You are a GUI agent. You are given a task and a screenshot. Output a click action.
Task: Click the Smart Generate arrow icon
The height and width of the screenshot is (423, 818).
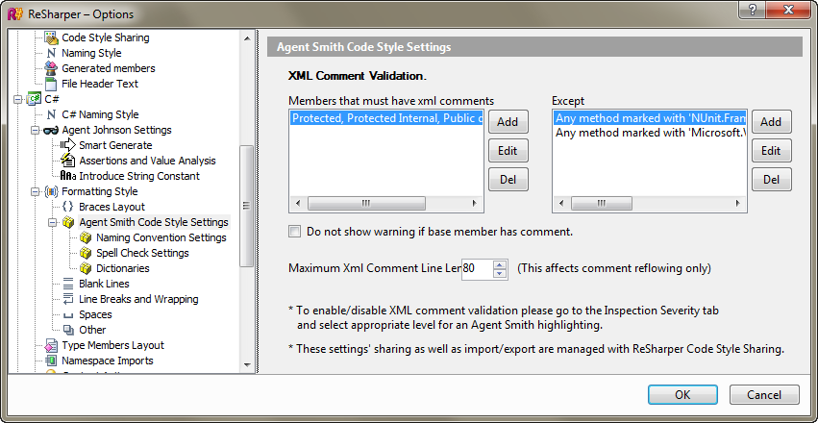pos(68,145)
